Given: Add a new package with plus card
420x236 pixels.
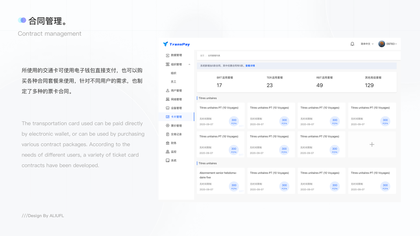Looking at the screenshot, I should click(x=372, y=144).
